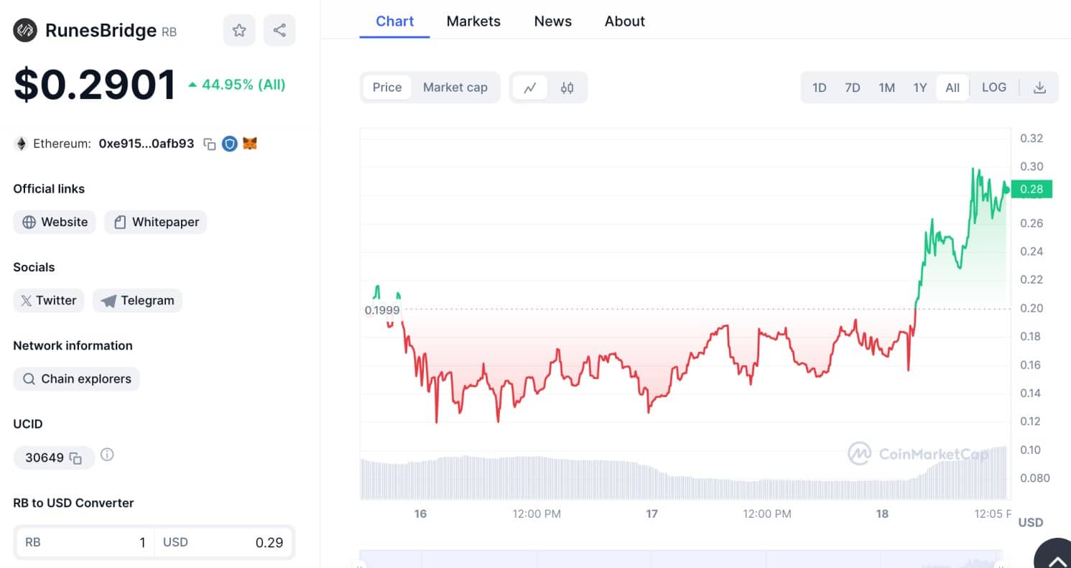Set chart range to 1D
Viewport: 1071px width, 568px height.
pyautogui.click(x=819, y=88)
